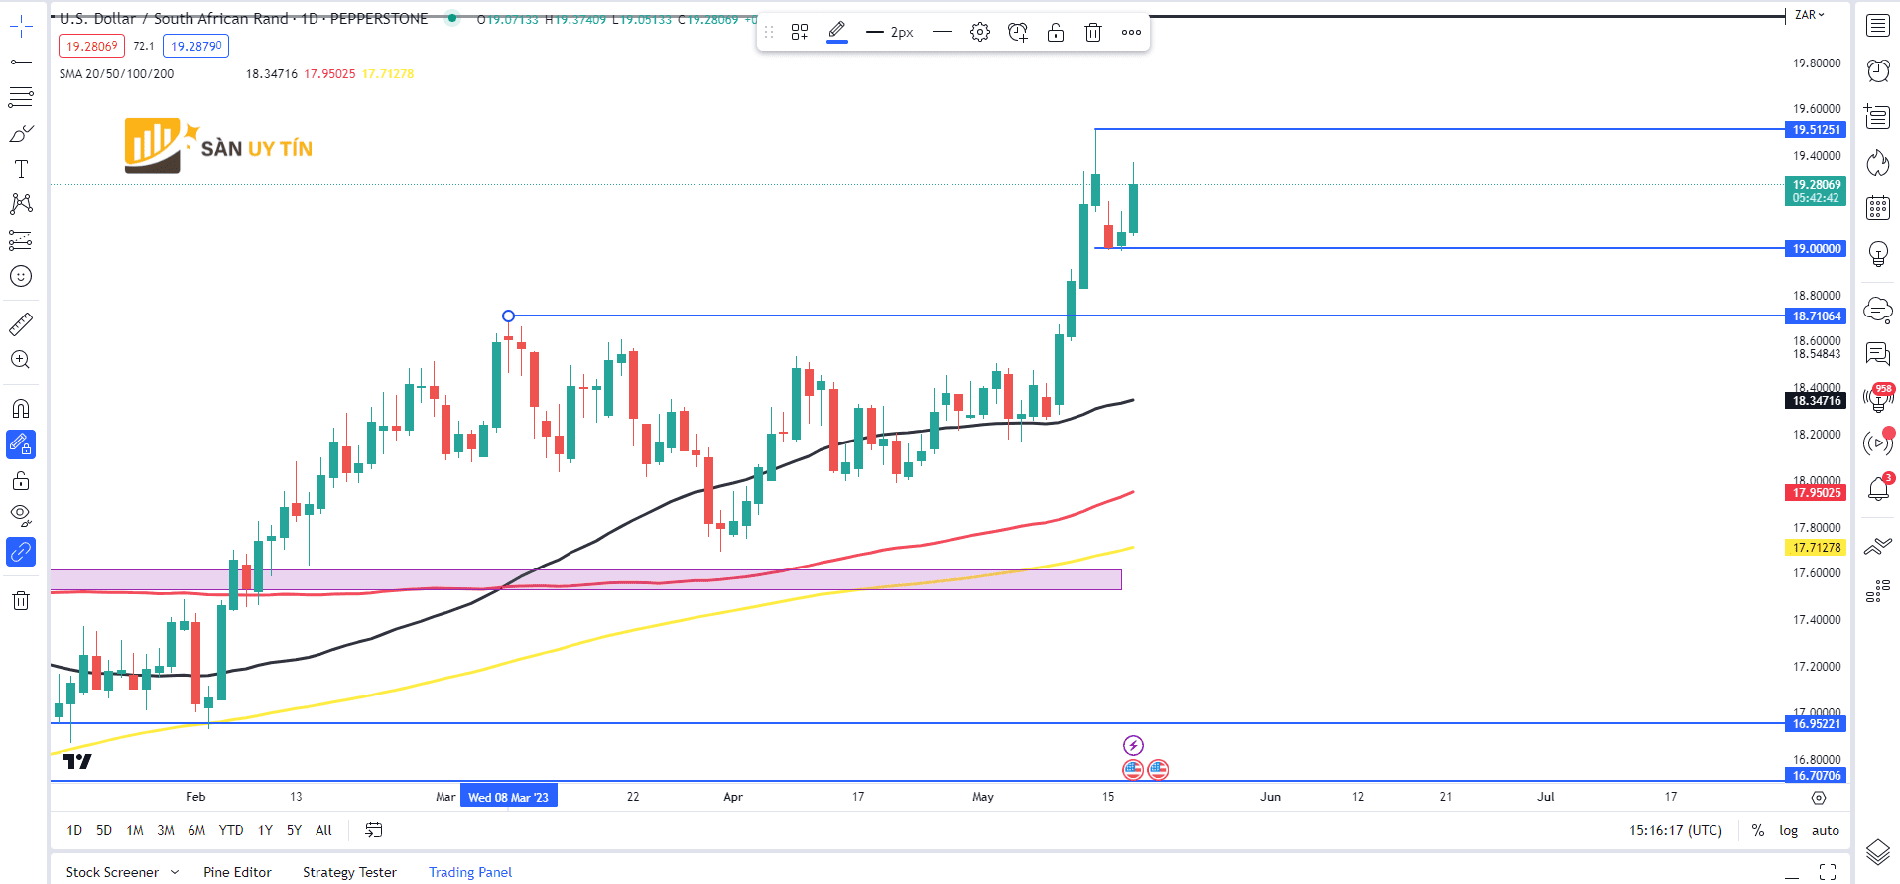The width and height of the screenshot is (1900, 884).
Task: Select the trend line drawing tool
Action: [21, 62]
